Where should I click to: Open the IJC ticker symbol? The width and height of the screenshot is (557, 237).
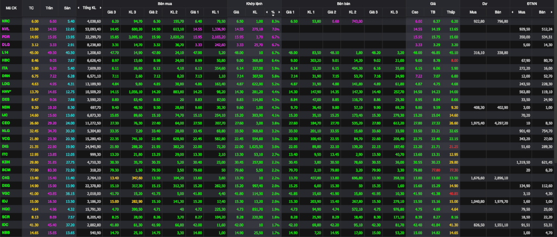(5, 115)
